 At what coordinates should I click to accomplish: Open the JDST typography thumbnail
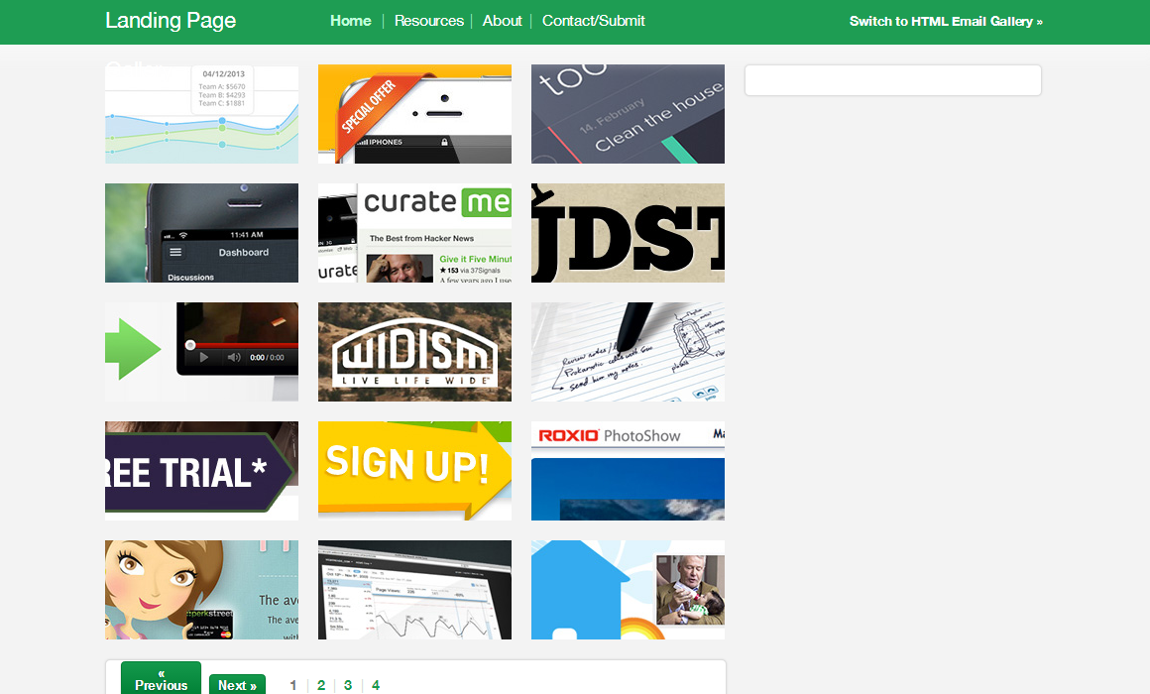click(x=628, y=233)
